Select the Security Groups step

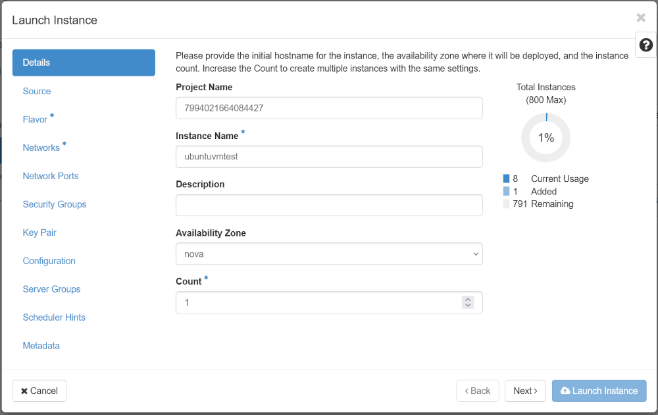pos(55,204)
